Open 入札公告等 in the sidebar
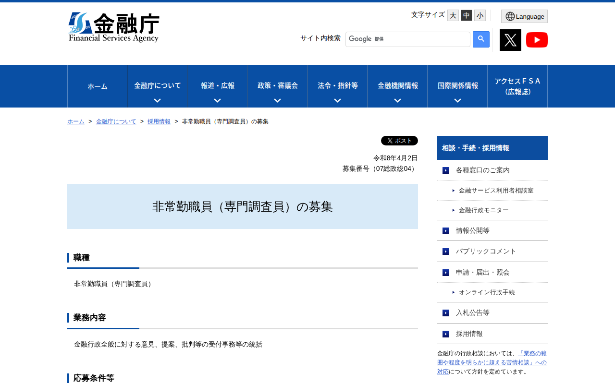Viewport: 615px width, 384px height. pyautogui.click(x=492, y=312)
